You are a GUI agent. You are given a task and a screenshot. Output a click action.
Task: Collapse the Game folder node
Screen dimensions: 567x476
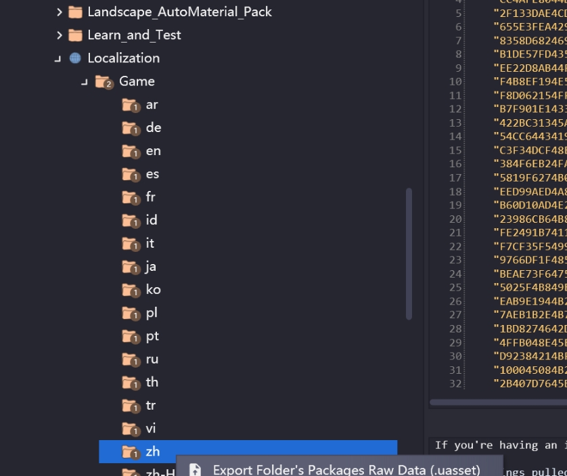pyautogui.click(x=85, y=82)
